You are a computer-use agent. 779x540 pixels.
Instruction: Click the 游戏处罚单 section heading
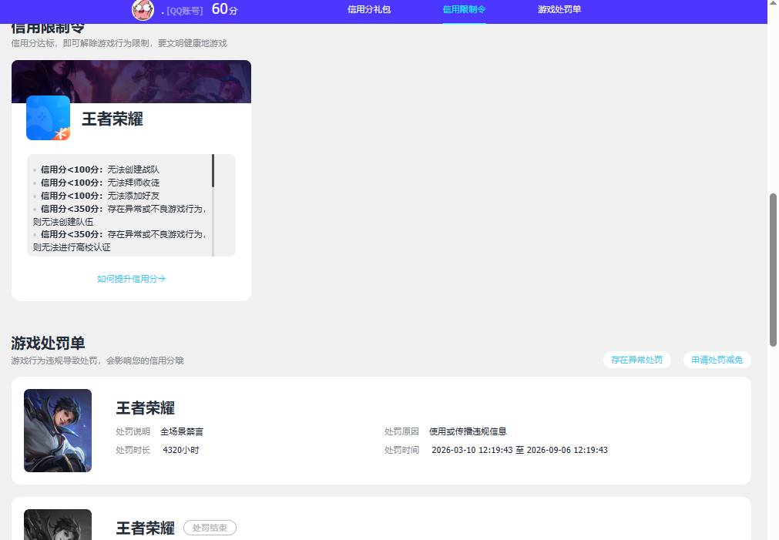coord(48,343)
